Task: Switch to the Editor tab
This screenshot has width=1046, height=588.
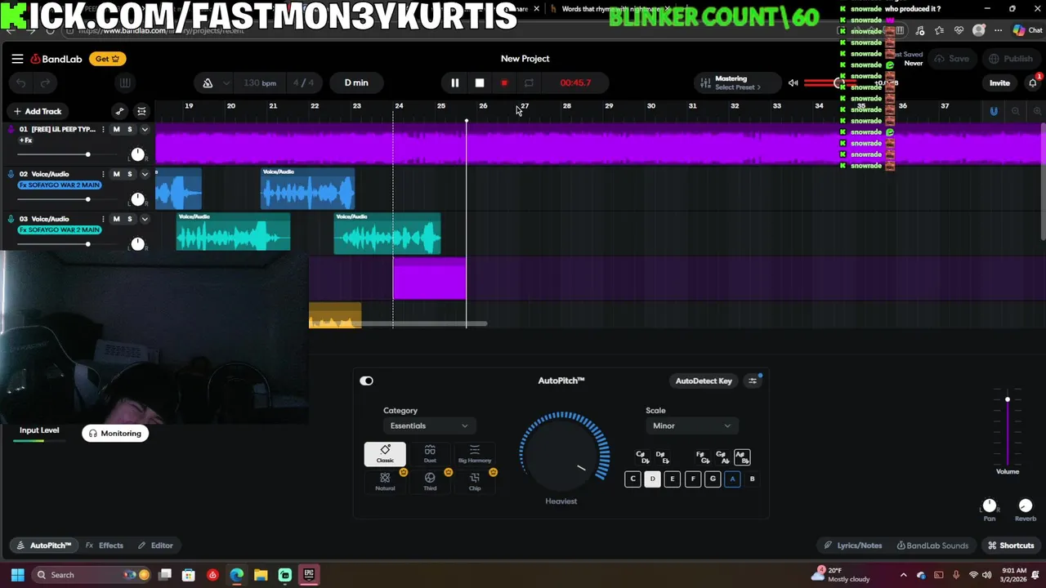Action: pyautogui.click(x=155, y=546)
